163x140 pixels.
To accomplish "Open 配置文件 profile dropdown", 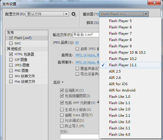I will pyautogui.click(x=47, y=14).
